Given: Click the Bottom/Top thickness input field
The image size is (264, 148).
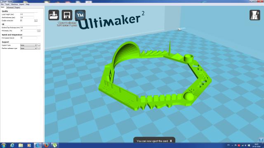Looking at the screenshot, I should [x=28, y=28].
